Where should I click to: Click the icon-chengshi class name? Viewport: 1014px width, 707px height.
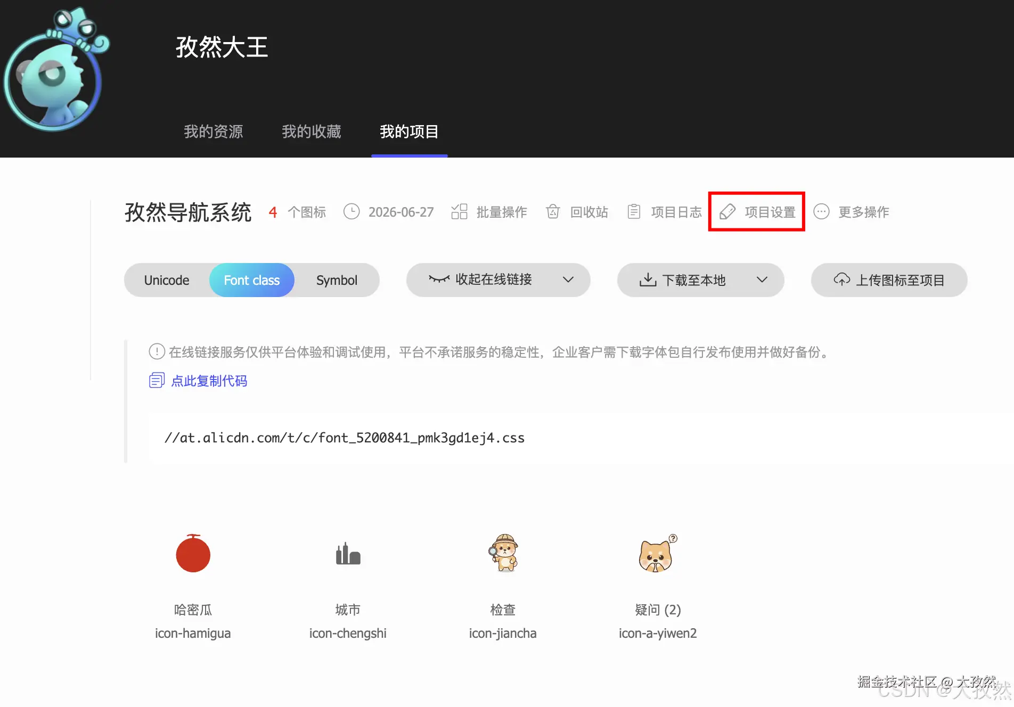348,634
